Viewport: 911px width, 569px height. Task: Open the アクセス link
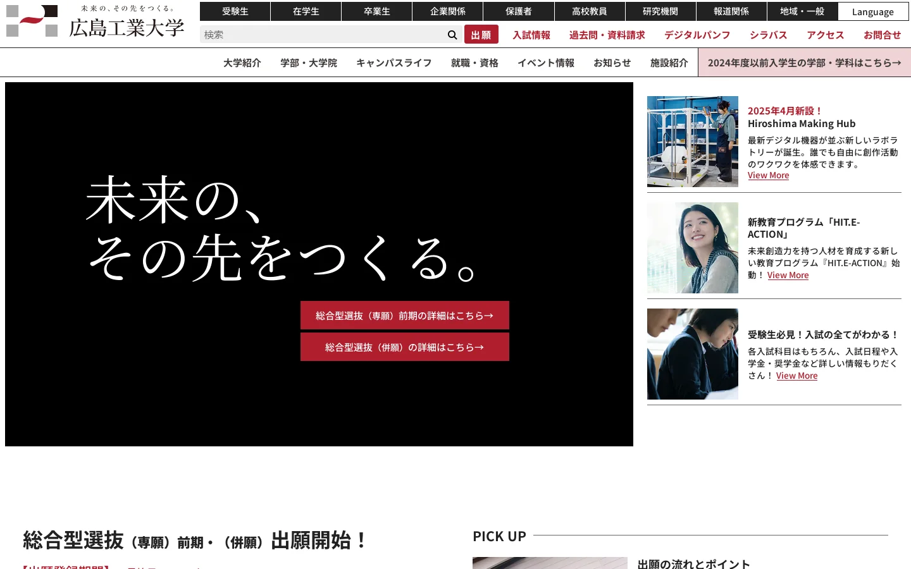(826, 35)
